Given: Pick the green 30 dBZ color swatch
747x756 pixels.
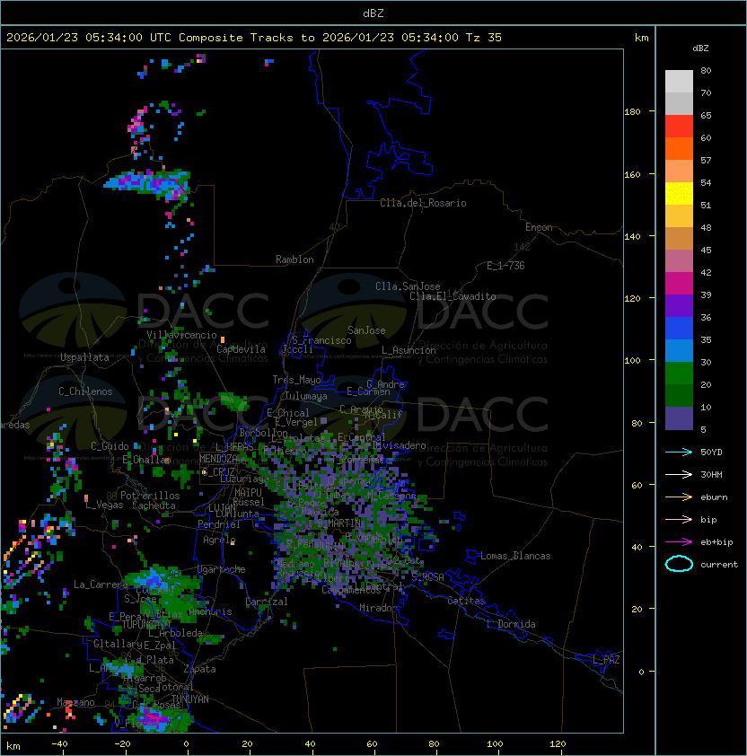Looking at the screenshot, I should coord(679,374).
